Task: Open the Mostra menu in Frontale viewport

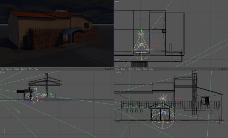Action: [131, 69]
